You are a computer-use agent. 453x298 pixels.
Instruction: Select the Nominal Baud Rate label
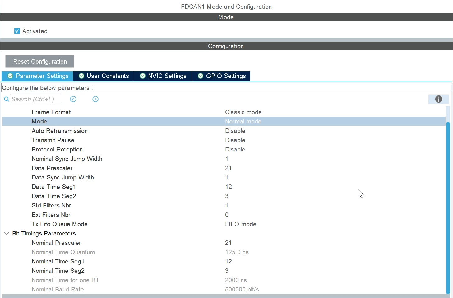click(58, 289)
